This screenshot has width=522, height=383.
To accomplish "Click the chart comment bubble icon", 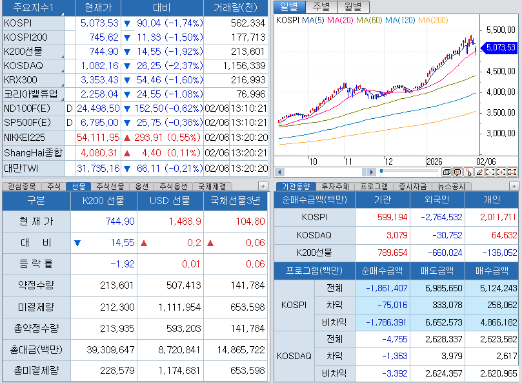I will pos(457,172).
